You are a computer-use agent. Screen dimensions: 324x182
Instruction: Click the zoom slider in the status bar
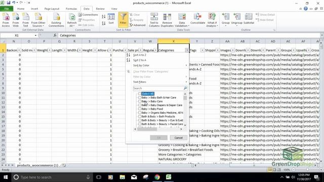point(307,170)
